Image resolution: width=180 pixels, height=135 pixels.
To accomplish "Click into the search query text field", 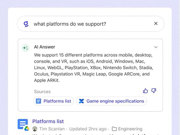I will coord(90,24).
